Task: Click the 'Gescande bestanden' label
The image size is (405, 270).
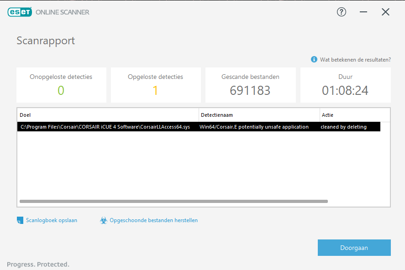Action: pyautogui.click(x=250, y=77)
